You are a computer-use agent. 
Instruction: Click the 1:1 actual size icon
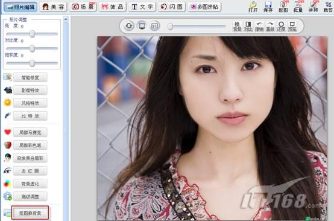click(x=154, y=26)
